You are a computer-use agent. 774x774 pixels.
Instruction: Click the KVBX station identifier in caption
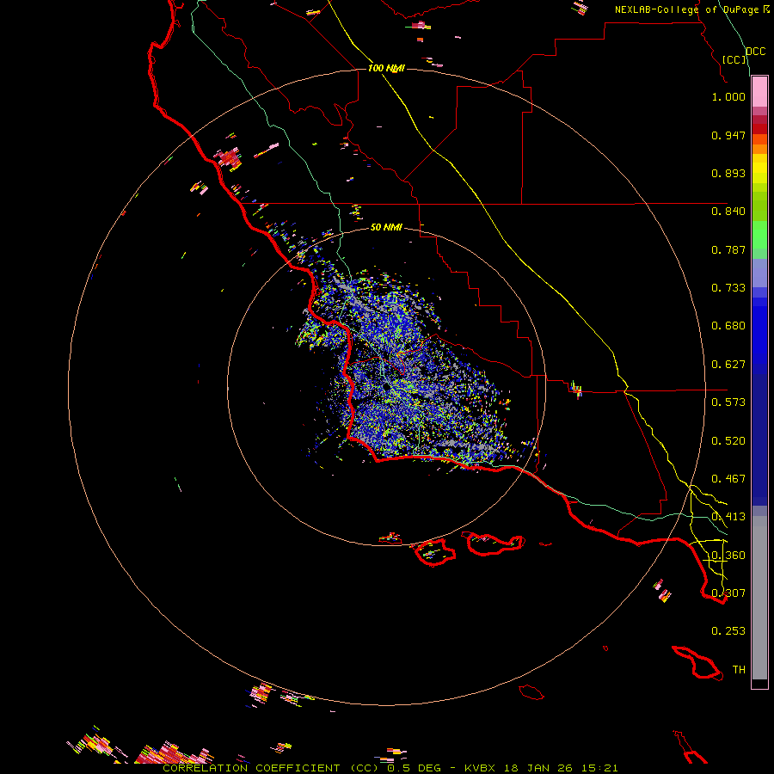pyautogui.click(x=480, y=768)
